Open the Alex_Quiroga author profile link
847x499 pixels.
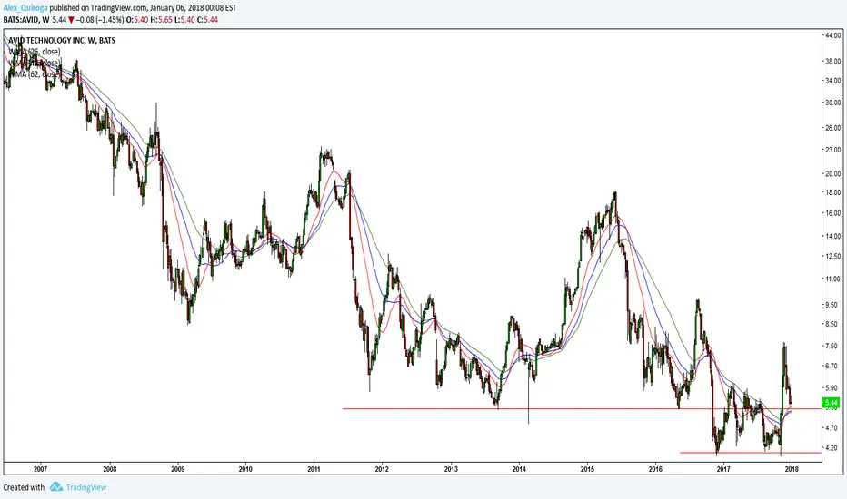25,8
